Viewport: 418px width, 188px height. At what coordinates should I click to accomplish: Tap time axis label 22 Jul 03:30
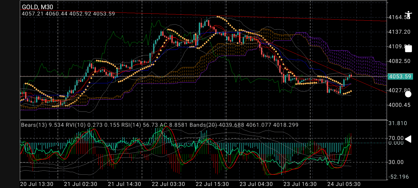(168, 184)
